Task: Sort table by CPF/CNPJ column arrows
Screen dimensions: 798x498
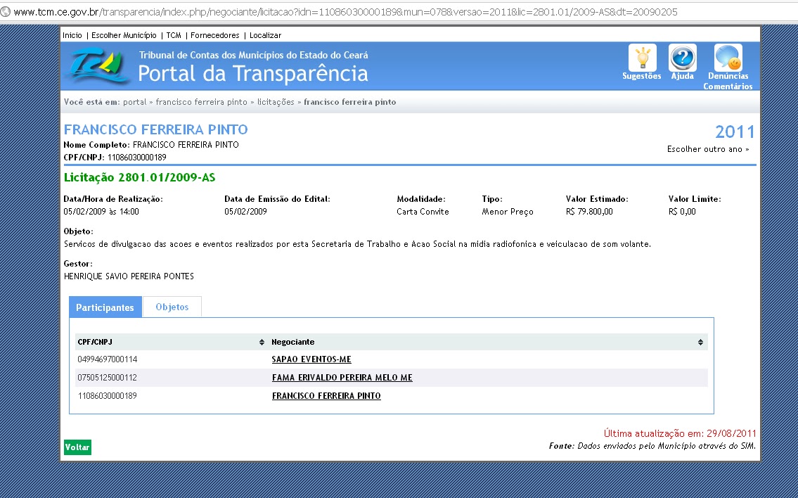Action: tap(262, 342)
